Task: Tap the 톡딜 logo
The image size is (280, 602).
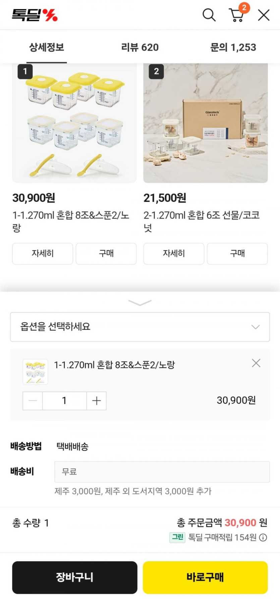Action: tap(35, 15)
